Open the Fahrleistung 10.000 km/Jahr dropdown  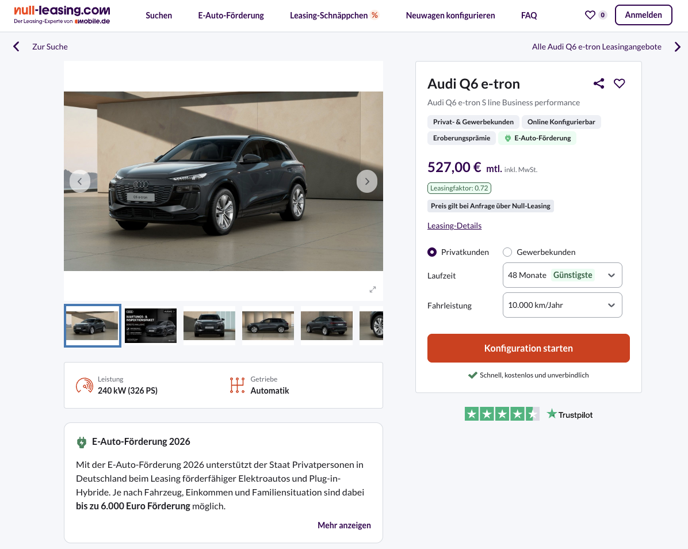click(x=562, y=305)
